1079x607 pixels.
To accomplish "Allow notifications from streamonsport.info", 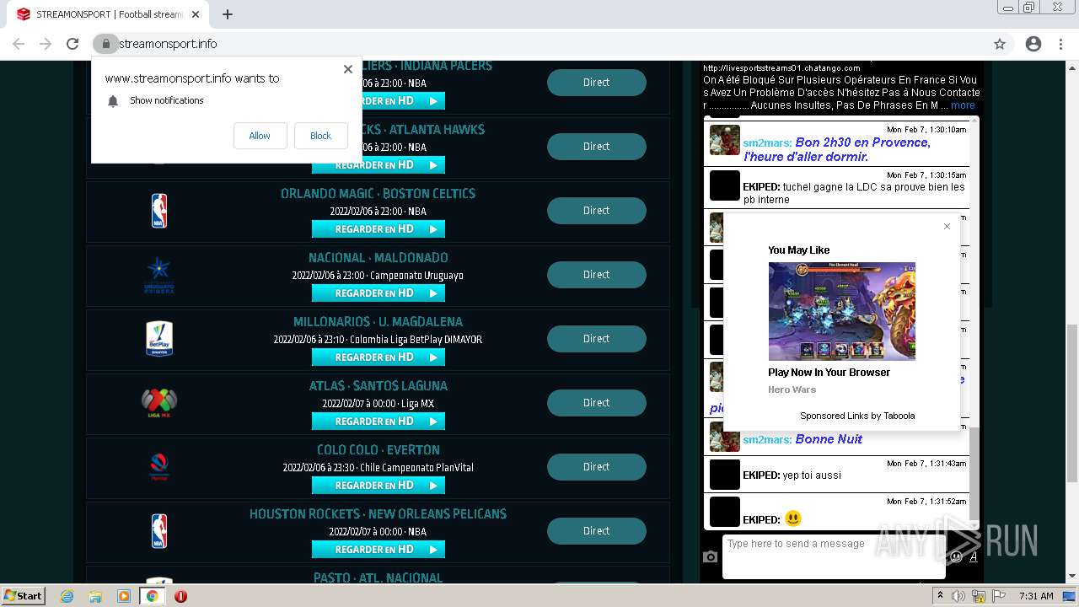I will pyautogui.click(x=260, y=136).
